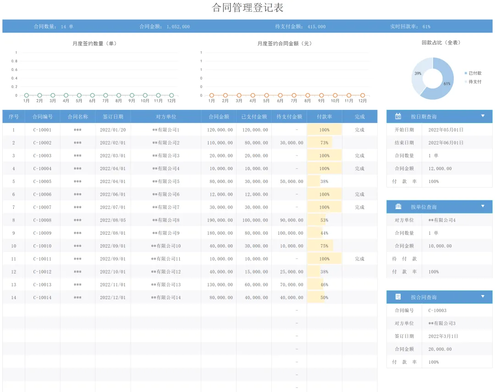Click the 月度签约数量 chart title
495x392 pixels.
coord(94,43)
